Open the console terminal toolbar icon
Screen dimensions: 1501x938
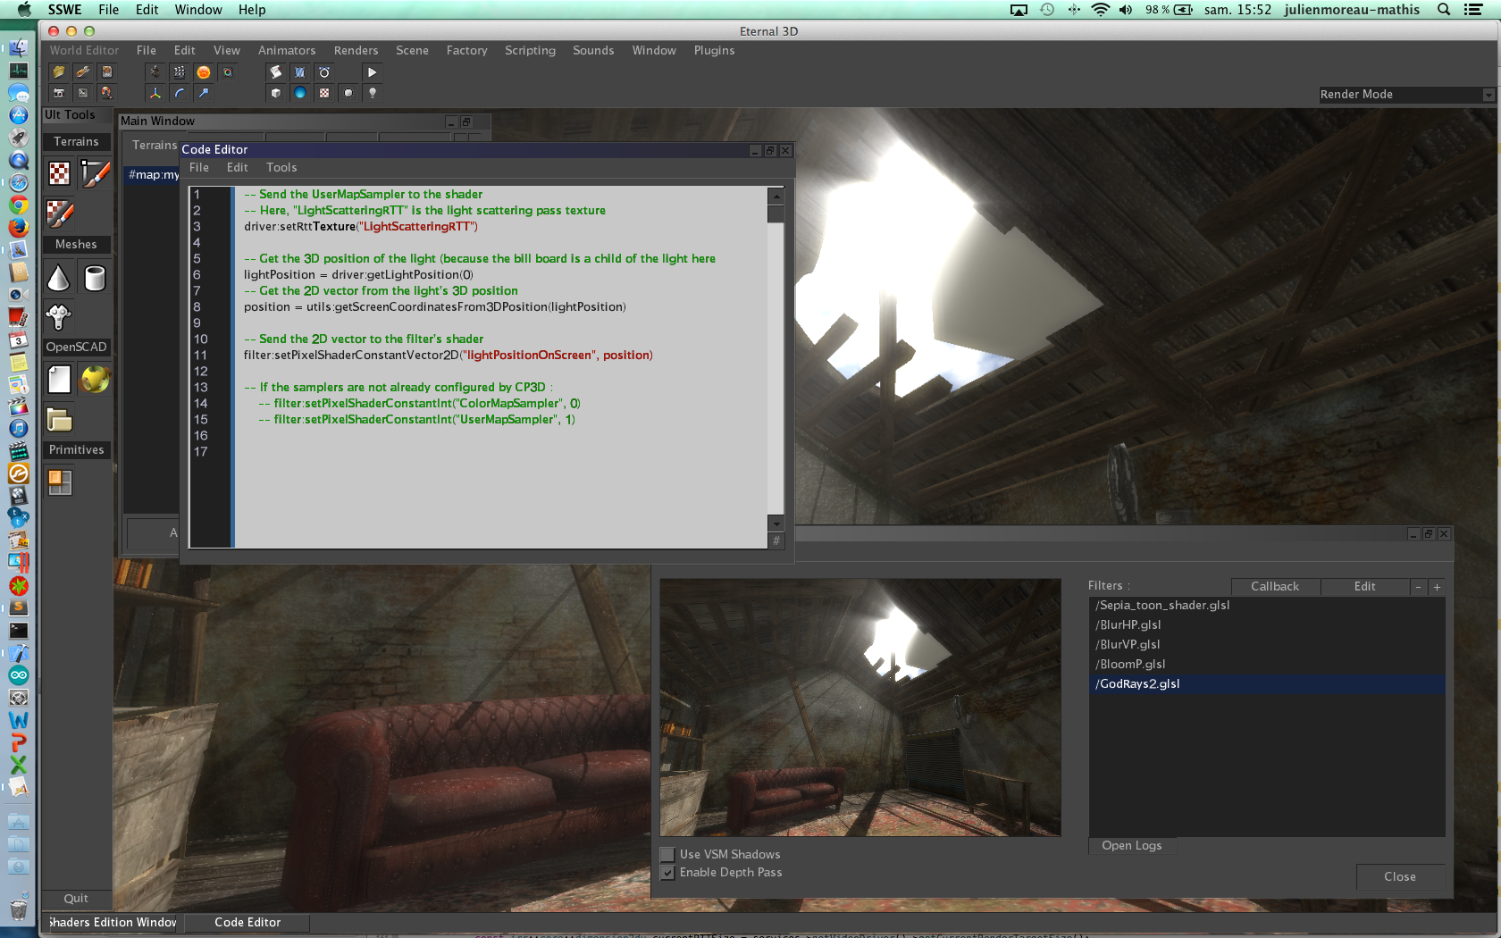[x=83, y=92]
